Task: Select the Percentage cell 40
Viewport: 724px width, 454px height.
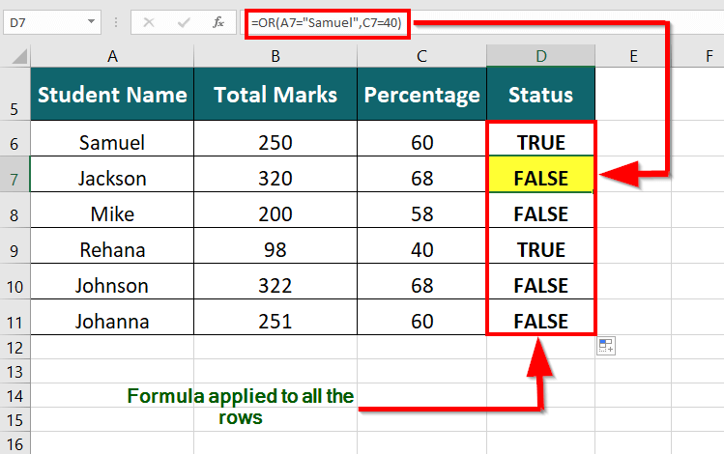Action: [x=422, y=246]
